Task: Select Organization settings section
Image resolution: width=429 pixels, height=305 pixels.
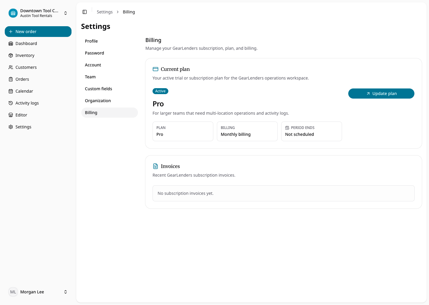Action: [110, 101]
